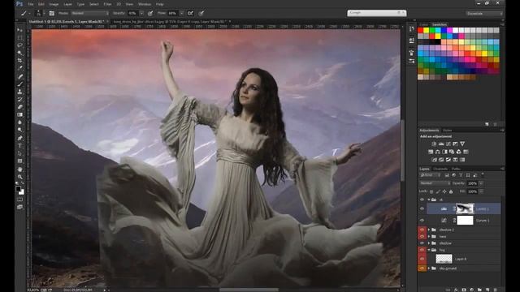Switch to the Channels tab
This screenshot has width=520, height=292.
[x=440, y=169]
